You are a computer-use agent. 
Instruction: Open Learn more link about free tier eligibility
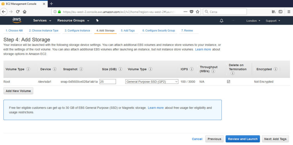[156, 108]
